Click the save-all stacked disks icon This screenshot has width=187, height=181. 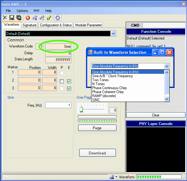(x=19, y=18)
